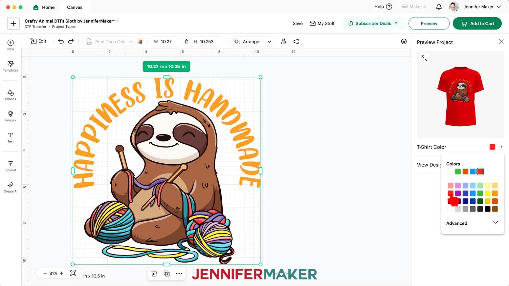The height and width of the screenshot is (286, 509).
Task: Switch to the Canvas tab
Action: pos(75,7)
